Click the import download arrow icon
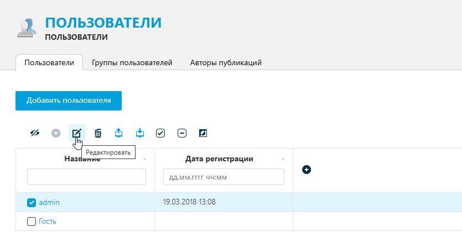Viewport: 462px width, 232px height. [x=140, y=133]
